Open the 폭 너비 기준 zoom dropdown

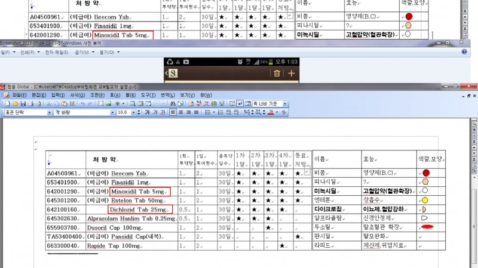click(x=285, y=104)
